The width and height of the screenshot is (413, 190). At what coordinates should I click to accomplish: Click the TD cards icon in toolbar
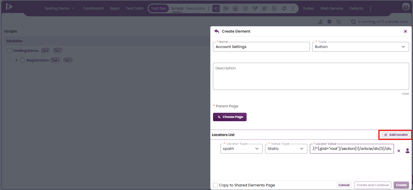(x=245, y=8)
